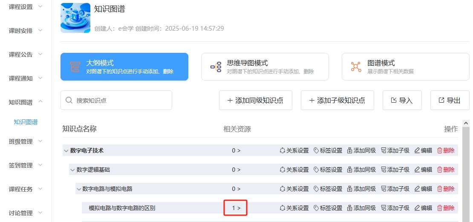The image size is (473, 222).
Task: Switch to 思维导图模式 view
Action: (265, 67)
